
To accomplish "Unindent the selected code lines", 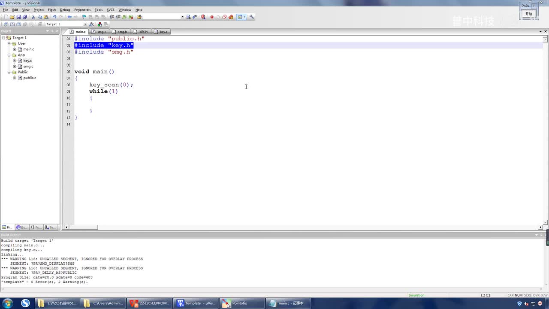I will (118, 17).
